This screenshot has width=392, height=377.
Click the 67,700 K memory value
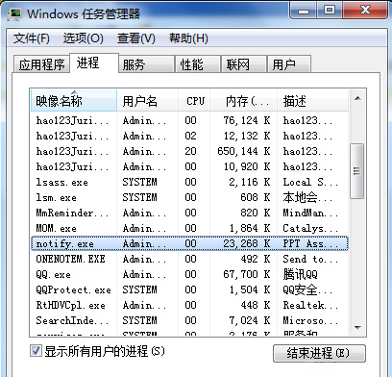(247, 274)
